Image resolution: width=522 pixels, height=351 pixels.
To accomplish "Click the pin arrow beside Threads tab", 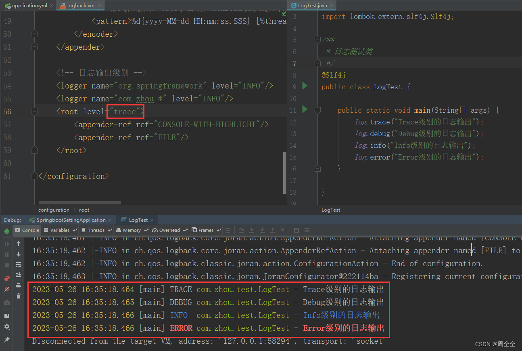I will (x=110, y=230).
